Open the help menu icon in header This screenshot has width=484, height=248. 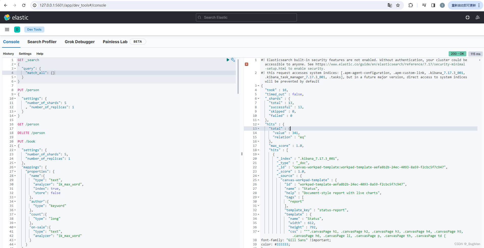[468, 17]
